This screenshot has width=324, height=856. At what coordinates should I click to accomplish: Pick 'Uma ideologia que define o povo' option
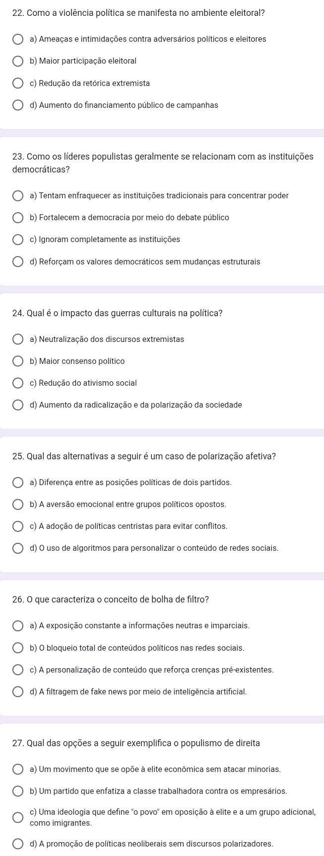pyautogui.click(x=17, y=818)
